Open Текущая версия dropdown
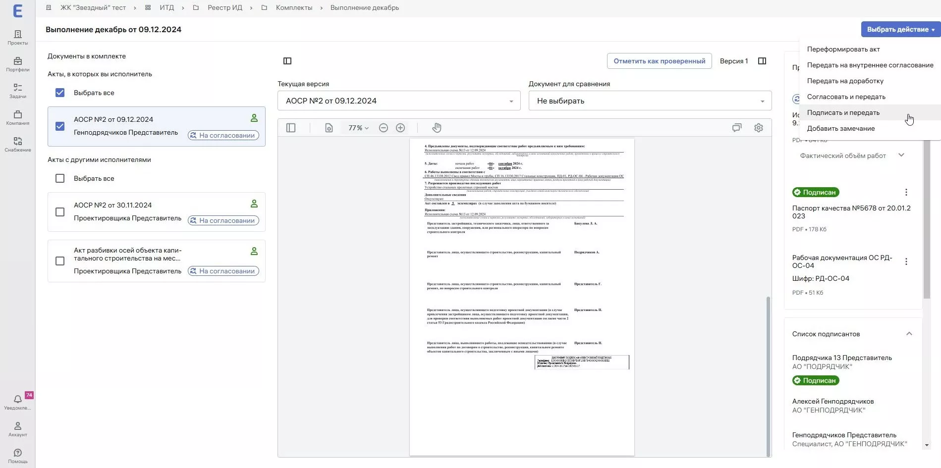Screen dimensions: 941x468 click(x=398, y=101)
